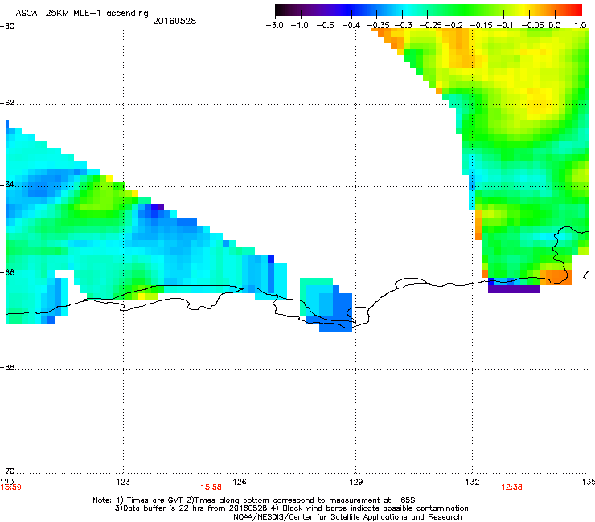The image size is (595, 522).
Task: Click the colorbar label -0.4
Action: tap(351, 26)
